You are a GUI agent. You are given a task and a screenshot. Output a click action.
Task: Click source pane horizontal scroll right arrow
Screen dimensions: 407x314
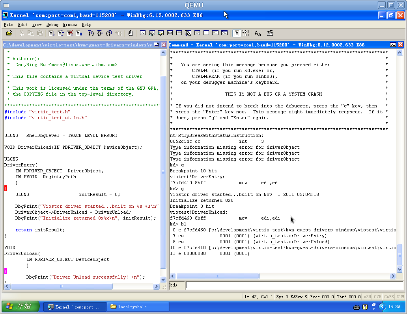coord(156,286)
